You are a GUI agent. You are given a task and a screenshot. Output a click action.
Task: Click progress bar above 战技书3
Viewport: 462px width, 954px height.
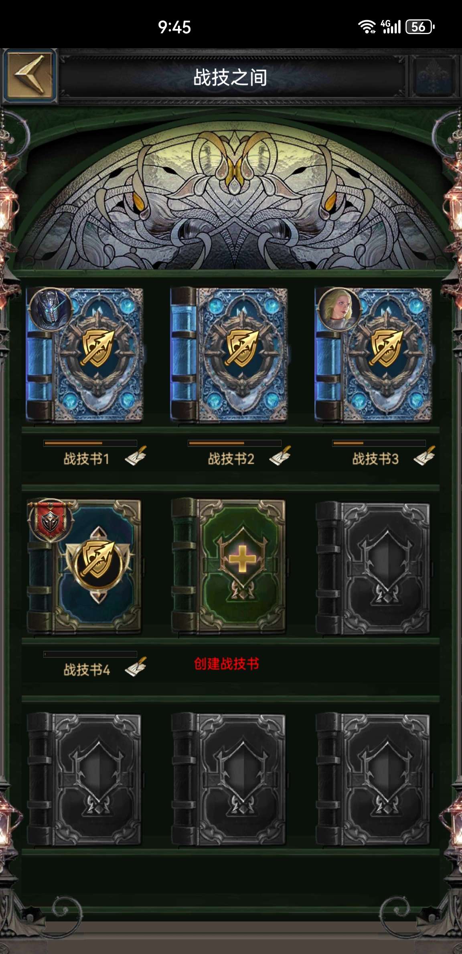click(379, 443)
